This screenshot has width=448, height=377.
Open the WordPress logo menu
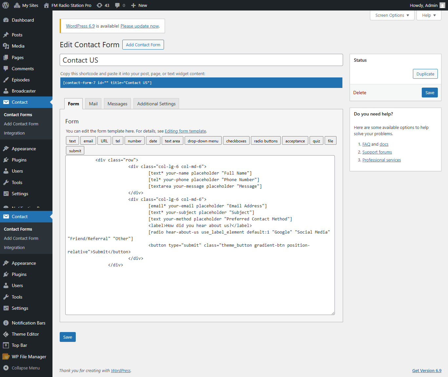coord(5,5)
